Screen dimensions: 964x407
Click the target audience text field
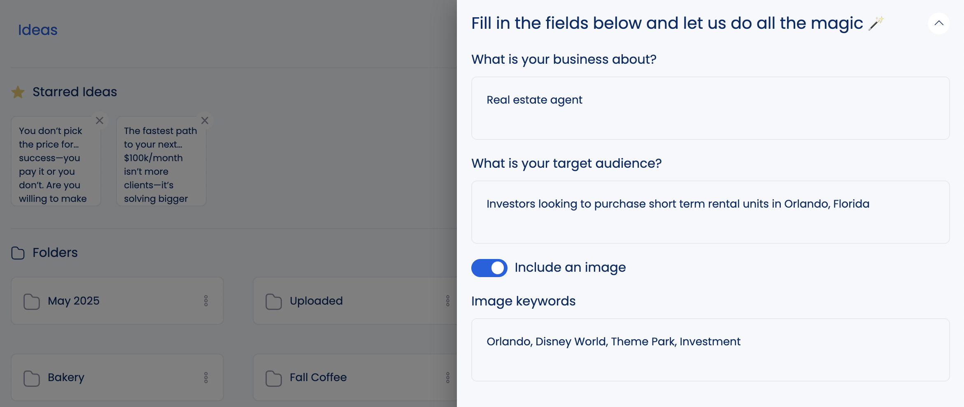click(710, 212)
